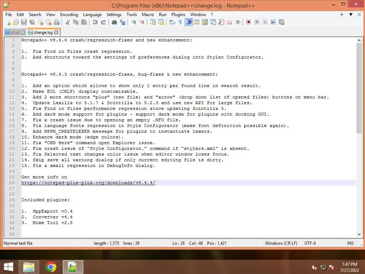Close document using the menu bar X

point(359,14)
